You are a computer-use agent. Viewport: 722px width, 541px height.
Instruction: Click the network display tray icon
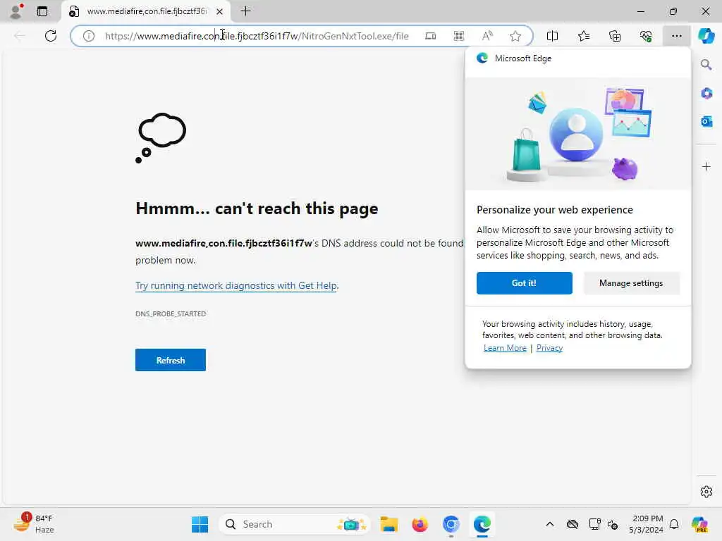[594, 524]
